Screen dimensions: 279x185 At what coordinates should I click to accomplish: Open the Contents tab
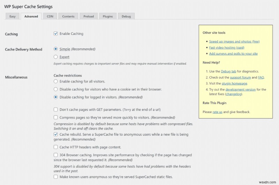(68, 16)
